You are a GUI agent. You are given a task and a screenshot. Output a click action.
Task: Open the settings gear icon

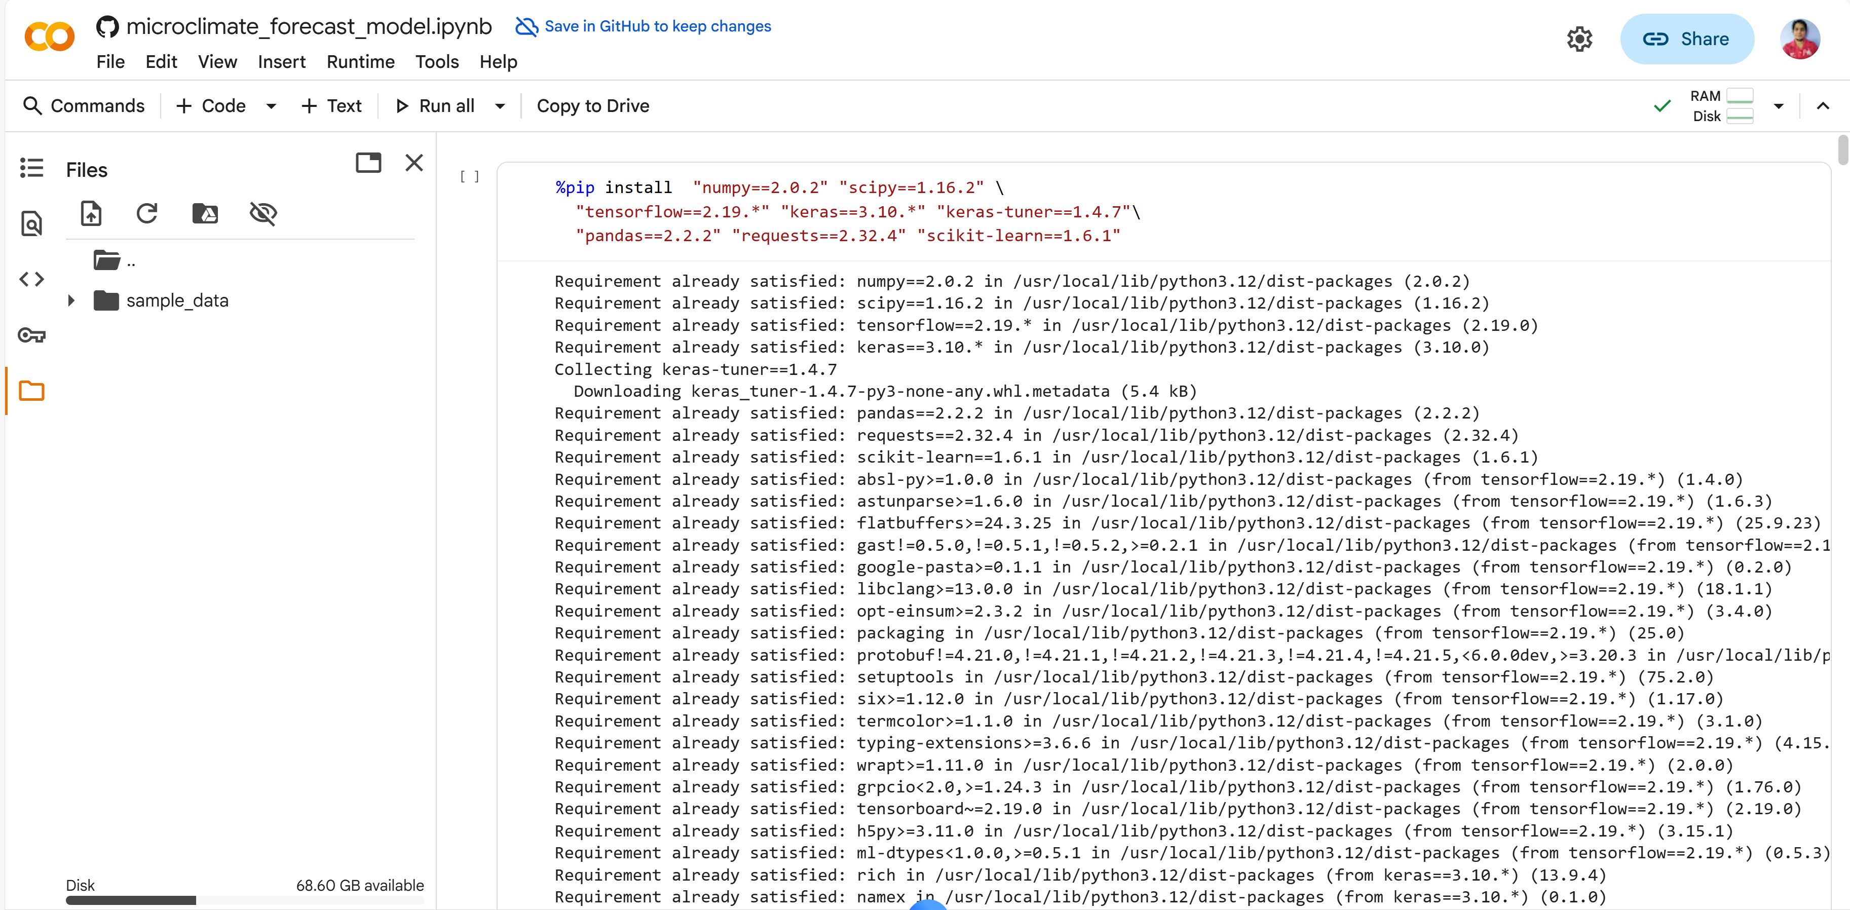coord(1579,39)
